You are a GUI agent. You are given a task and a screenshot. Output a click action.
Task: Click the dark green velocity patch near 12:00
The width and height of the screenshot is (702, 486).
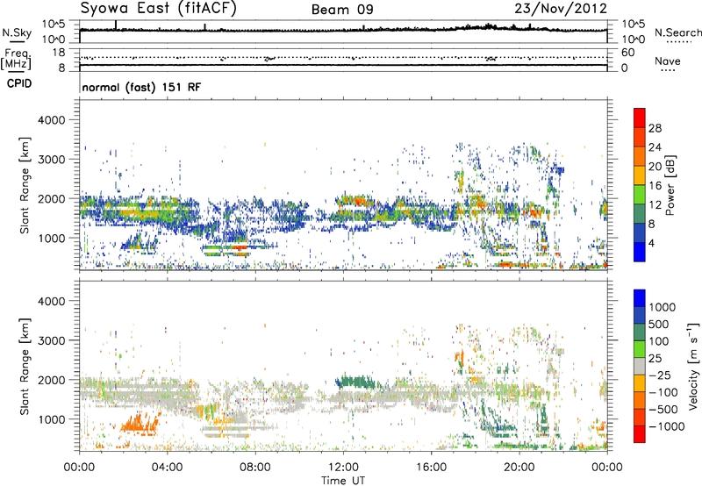tap(357, 382)
